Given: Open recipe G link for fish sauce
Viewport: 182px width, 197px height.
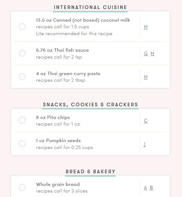Looking at the screenshot, I should [x=146, y=53].
